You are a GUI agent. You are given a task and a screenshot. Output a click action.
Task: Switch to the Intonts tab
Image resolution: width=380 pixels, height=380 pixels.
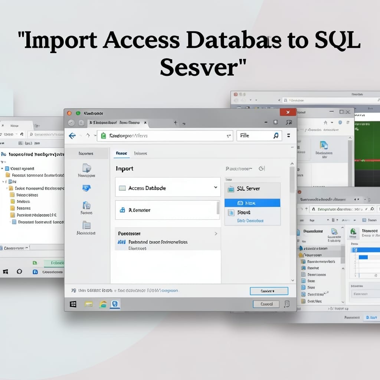pos(141,153)
